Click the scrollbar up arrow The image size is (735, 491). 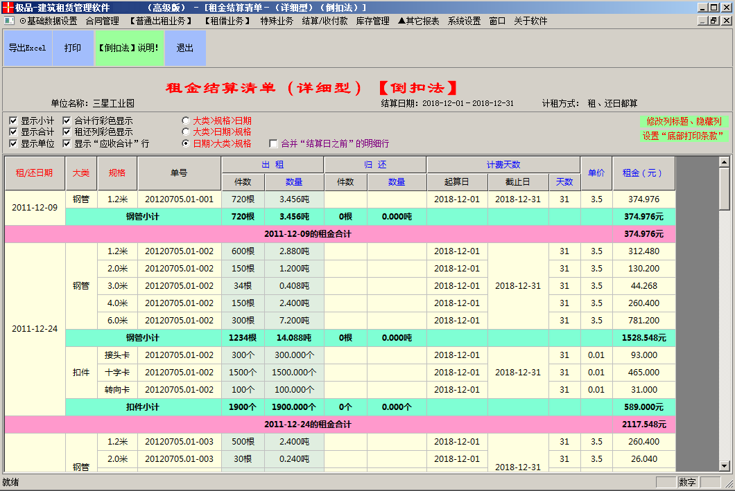(724, 163)
